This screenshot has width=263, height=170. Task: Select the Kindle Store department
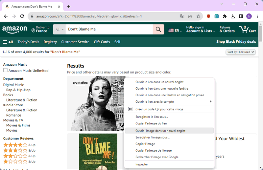13,105
